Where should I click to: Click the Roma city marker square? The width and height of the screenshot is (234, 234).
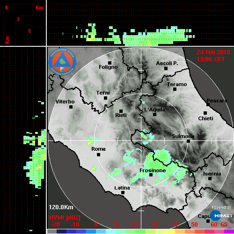98,155
